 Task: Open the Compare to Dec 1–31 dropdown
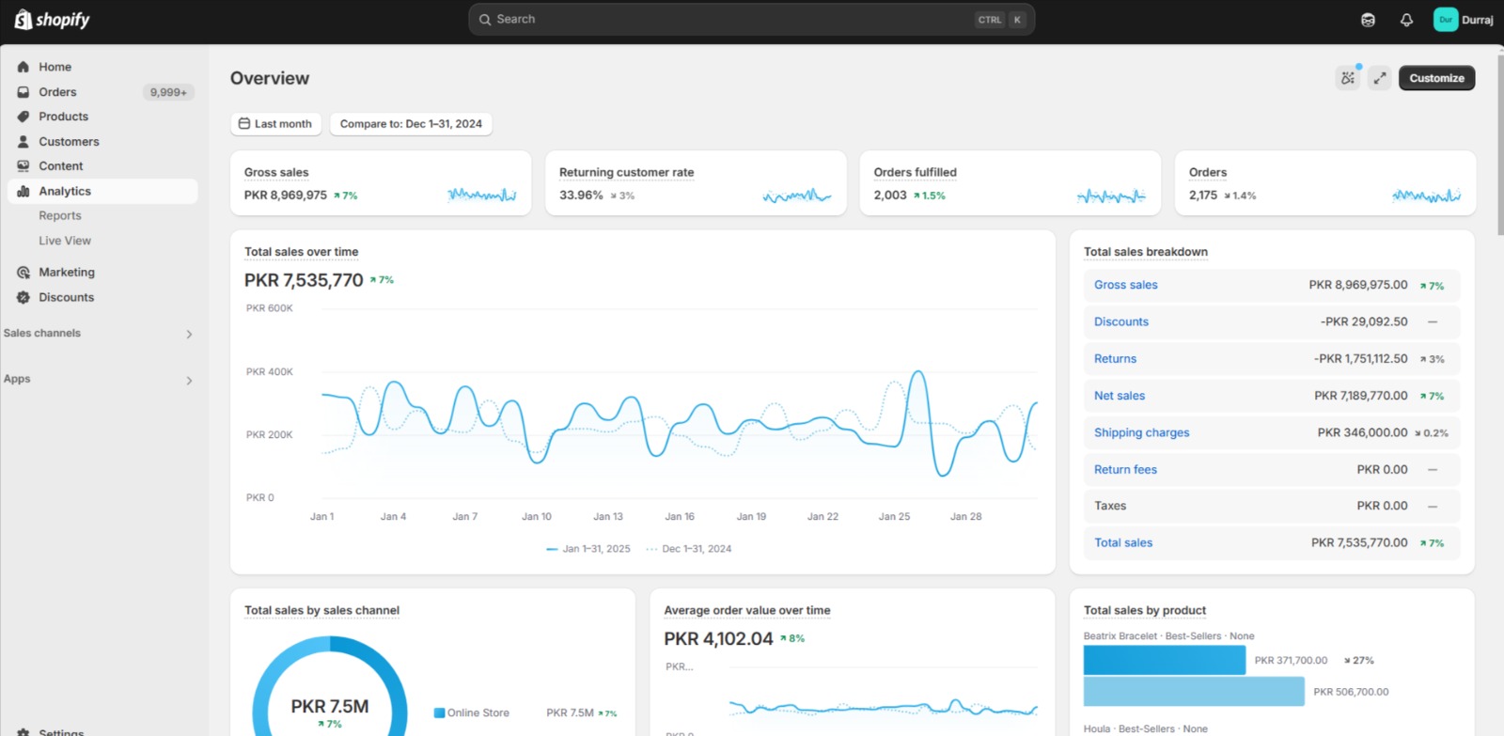click(411, 124)
